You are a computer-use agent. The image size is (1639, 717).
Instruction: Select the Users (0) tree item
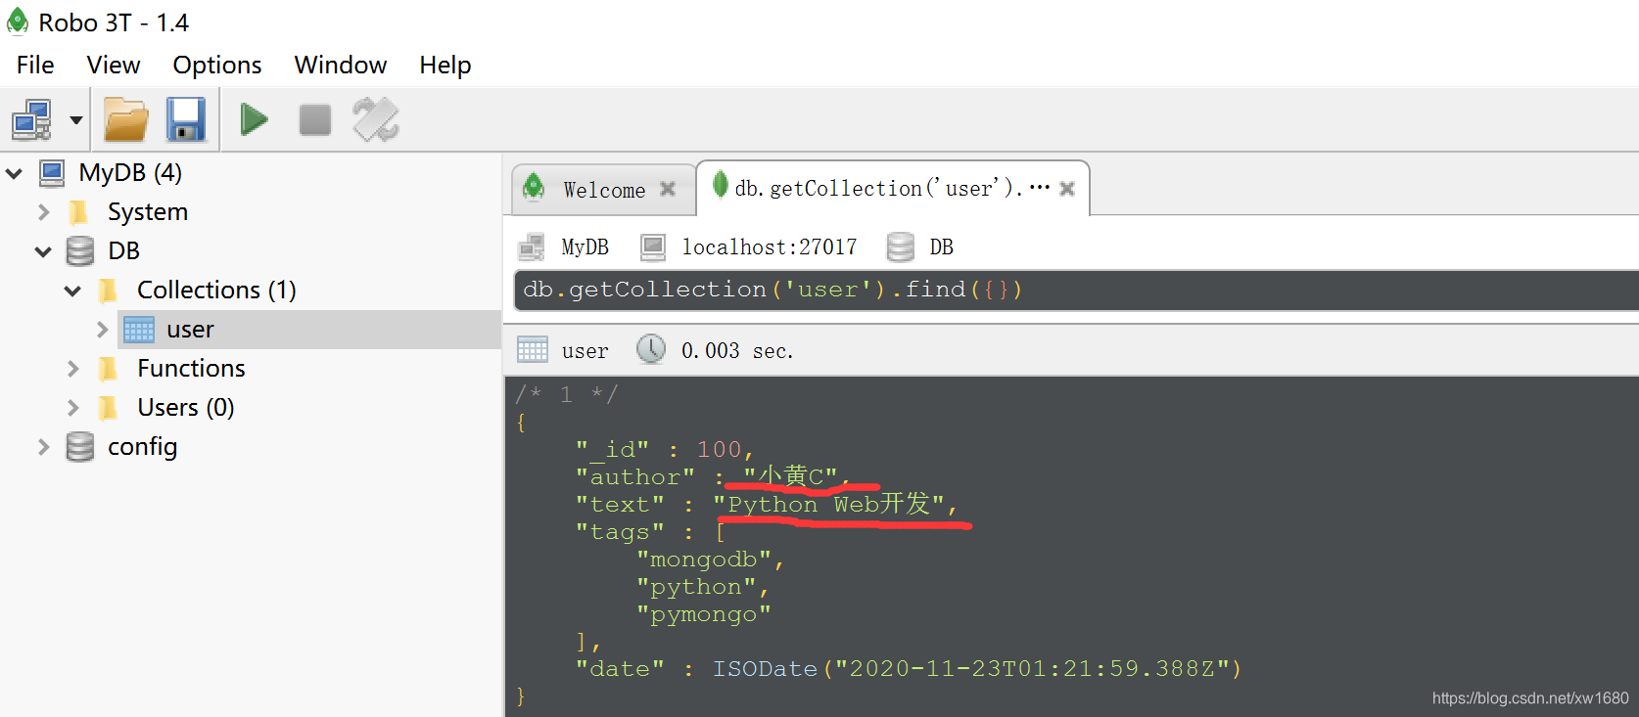(186, 408)
